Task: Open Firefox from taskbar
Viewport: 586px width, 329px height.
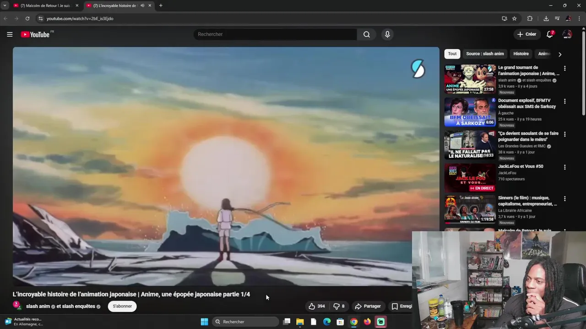Action: pos(367,322)
